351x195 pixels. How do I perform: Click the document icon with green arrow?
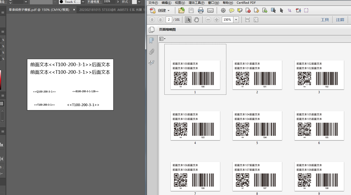(x=265, y=10)
